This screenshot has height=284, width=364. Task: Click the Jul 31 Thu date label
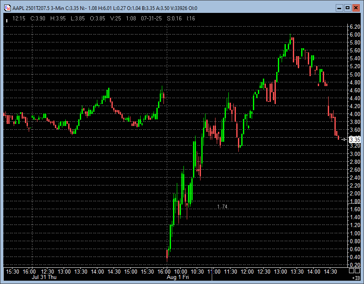click(44, 277)
